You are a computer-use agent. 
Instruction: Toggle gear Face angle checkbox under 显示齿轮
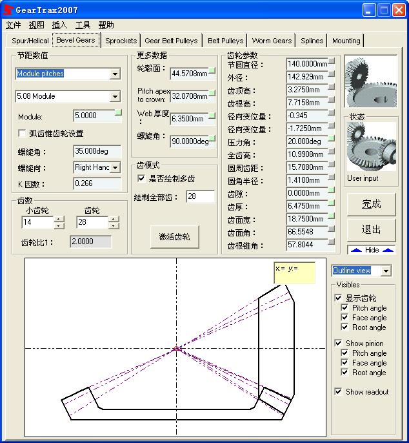344,317
